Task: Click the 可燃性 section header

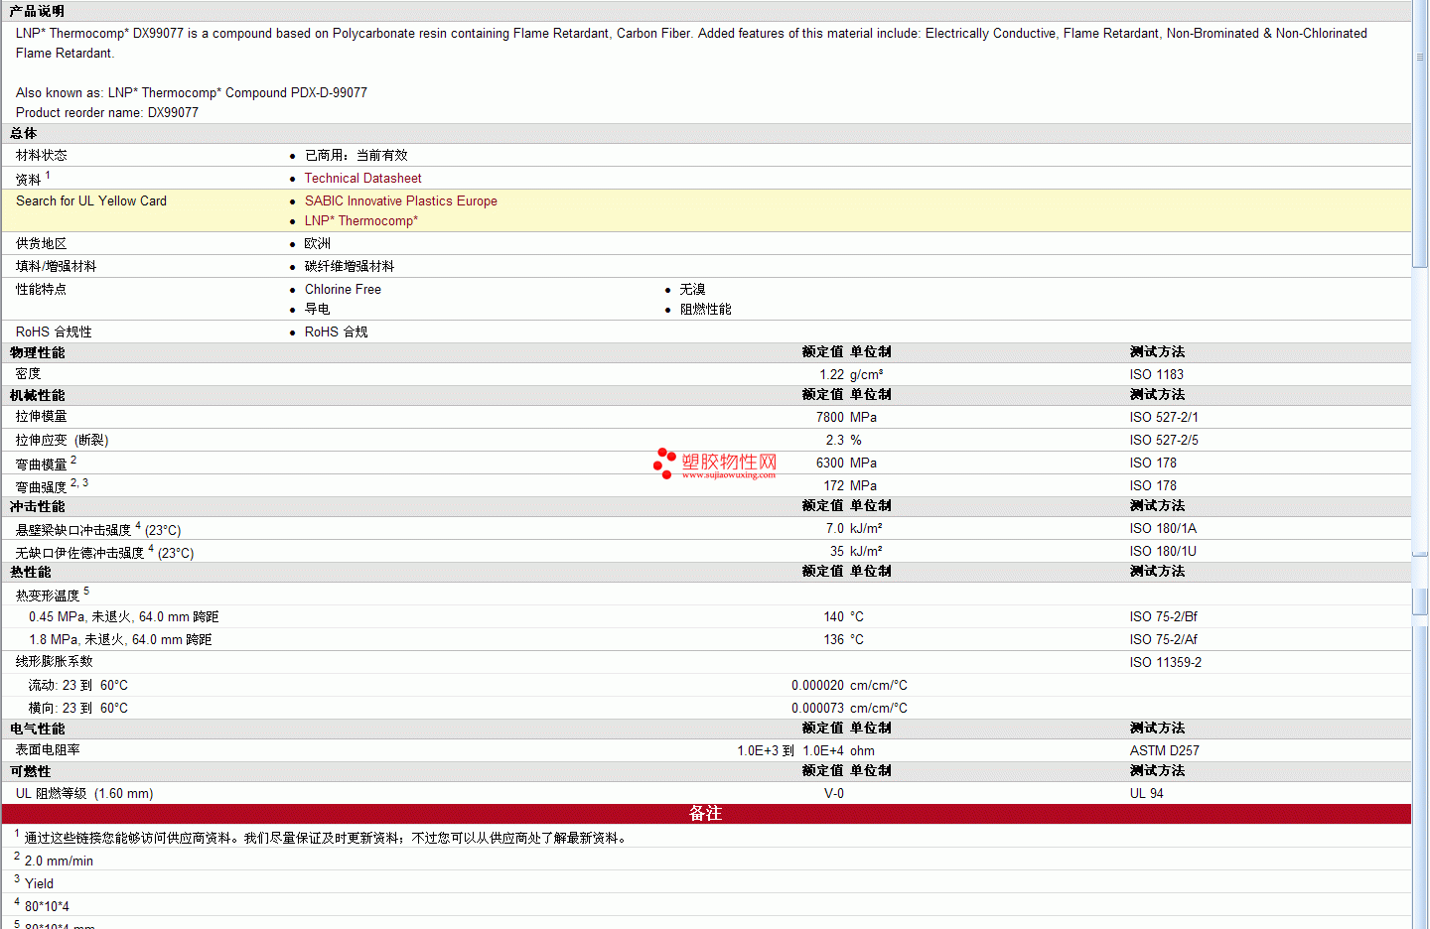Action: tap(31, 772)
